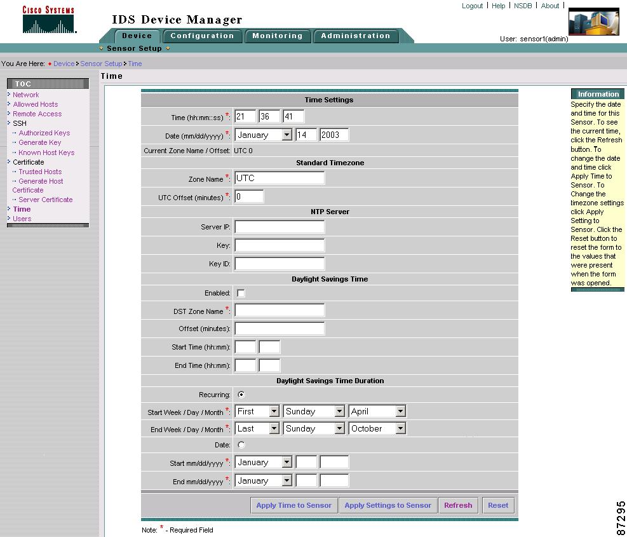627x537 pixels.
Task: Click Time in the breadcrumb
Action: coord(135,64)
